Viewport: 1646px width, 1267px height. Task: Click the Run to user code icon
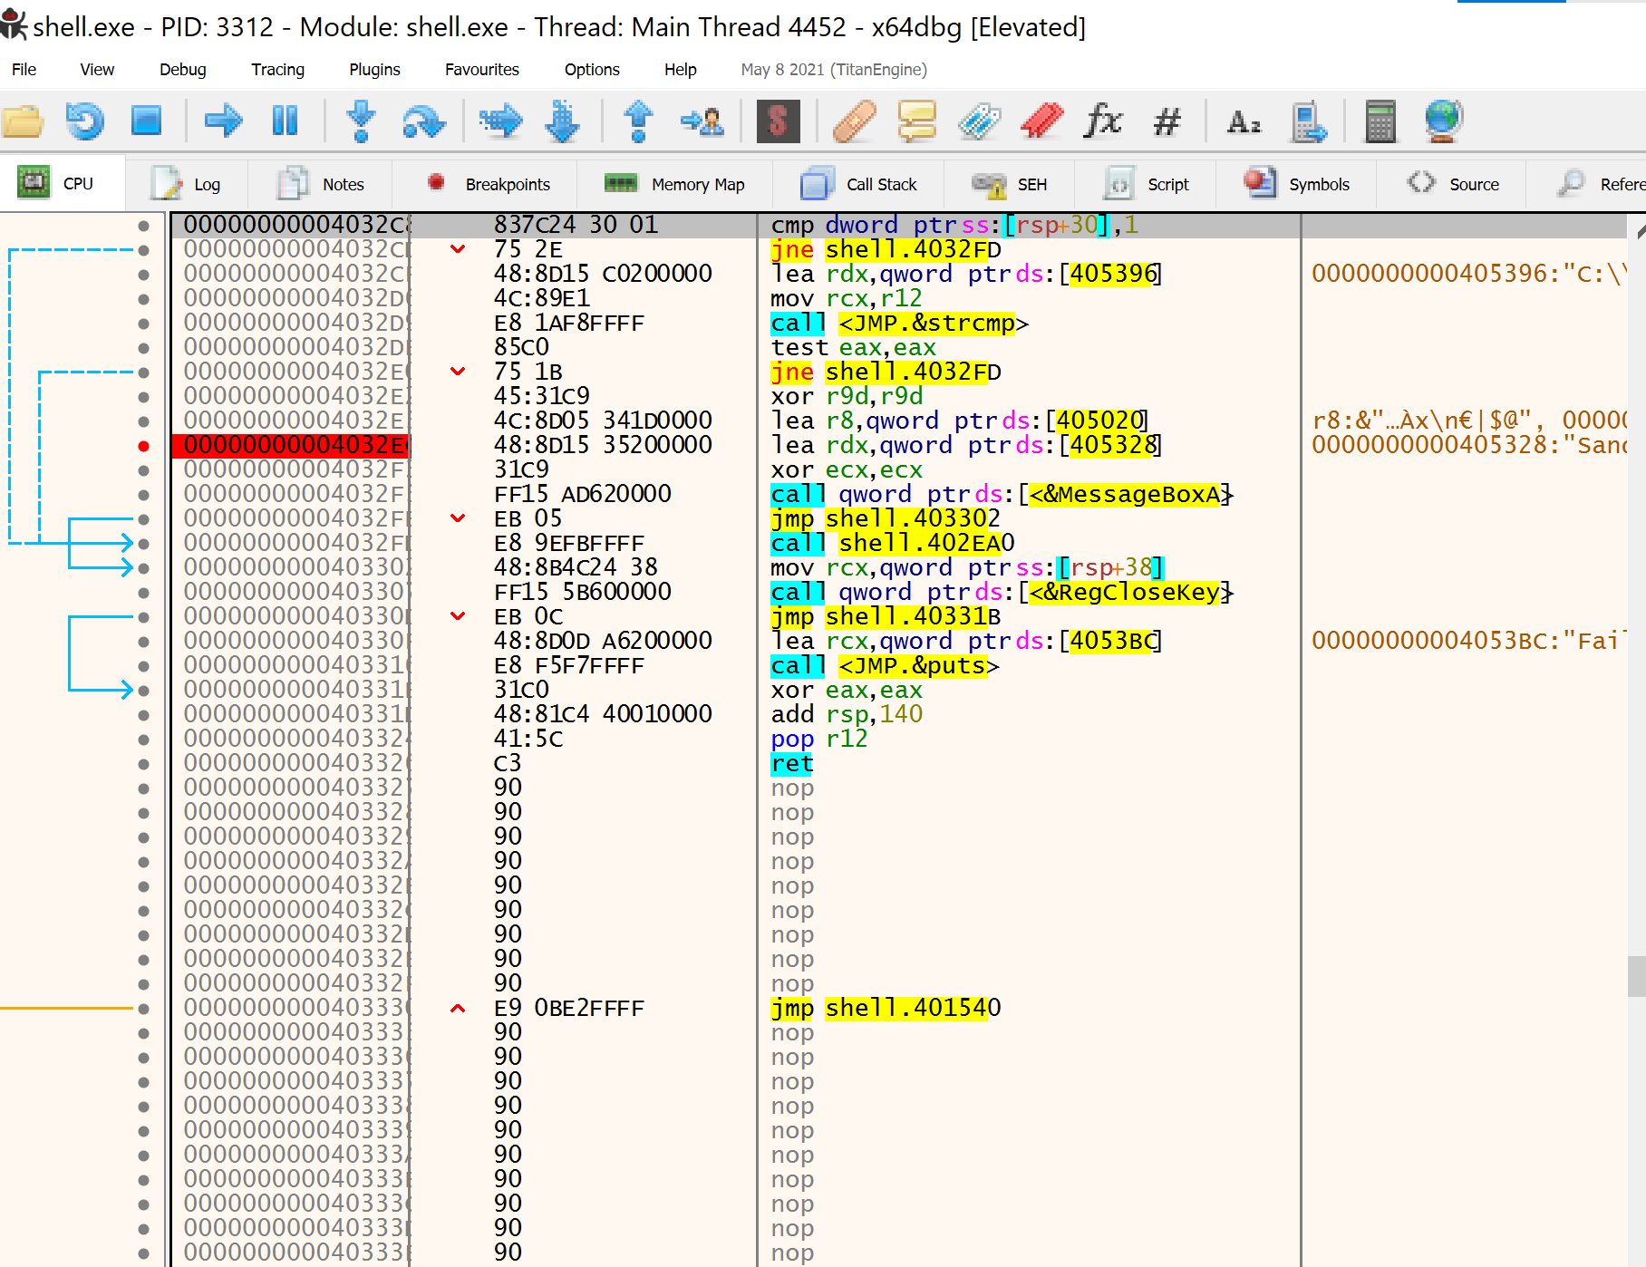pyautogui.click(x=702, y=121)
